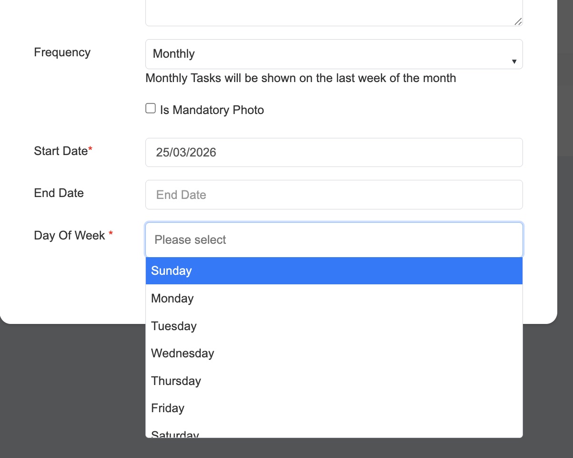Image resolution: width=573 pixels, height=458 pixels.
Task: Click inside the text area above Frequency
Action: [x=334, y=12]
